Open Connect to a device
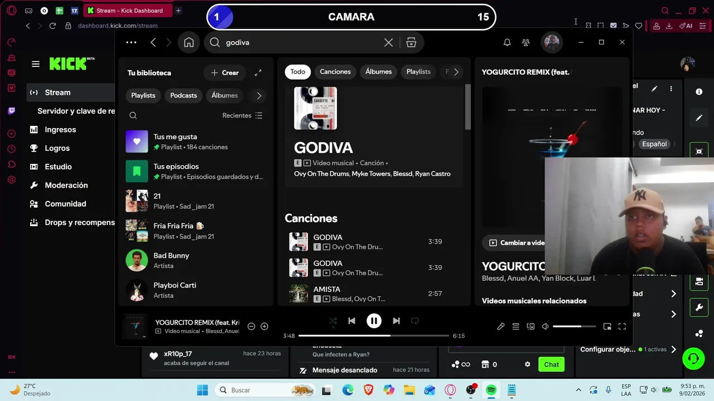The image size is (714, 401). 530,326
